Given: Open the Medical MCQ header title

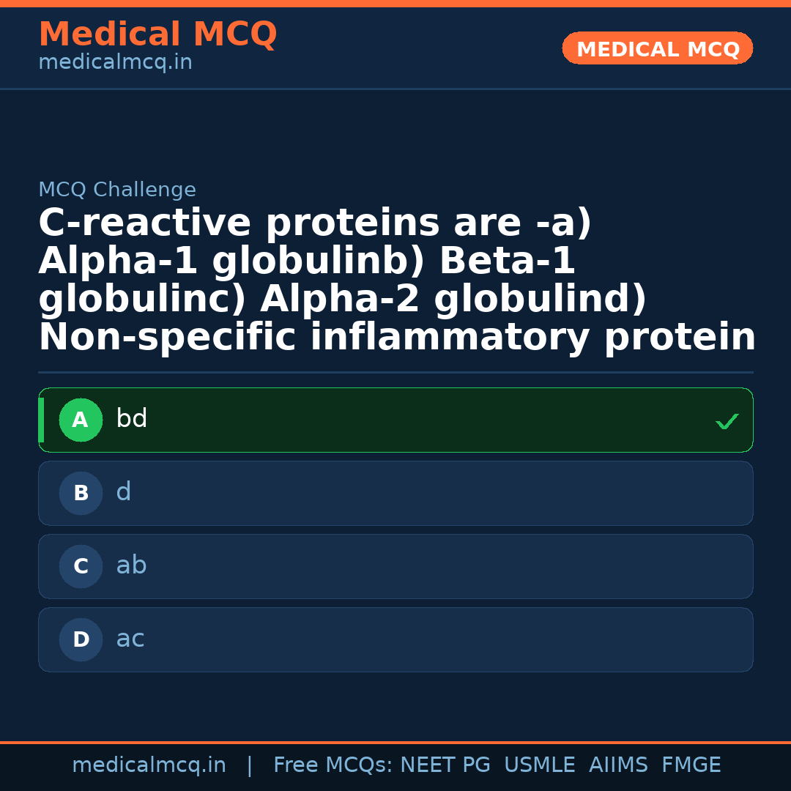Looking at the screenshot, I should 157,34.
